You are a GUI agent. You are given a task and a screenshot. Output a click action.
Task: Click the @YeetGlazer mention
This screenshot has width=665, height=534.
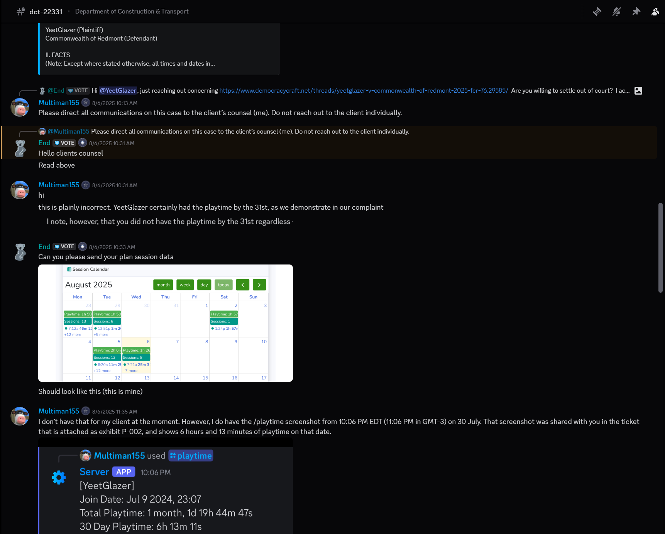[x=118, y=91]
